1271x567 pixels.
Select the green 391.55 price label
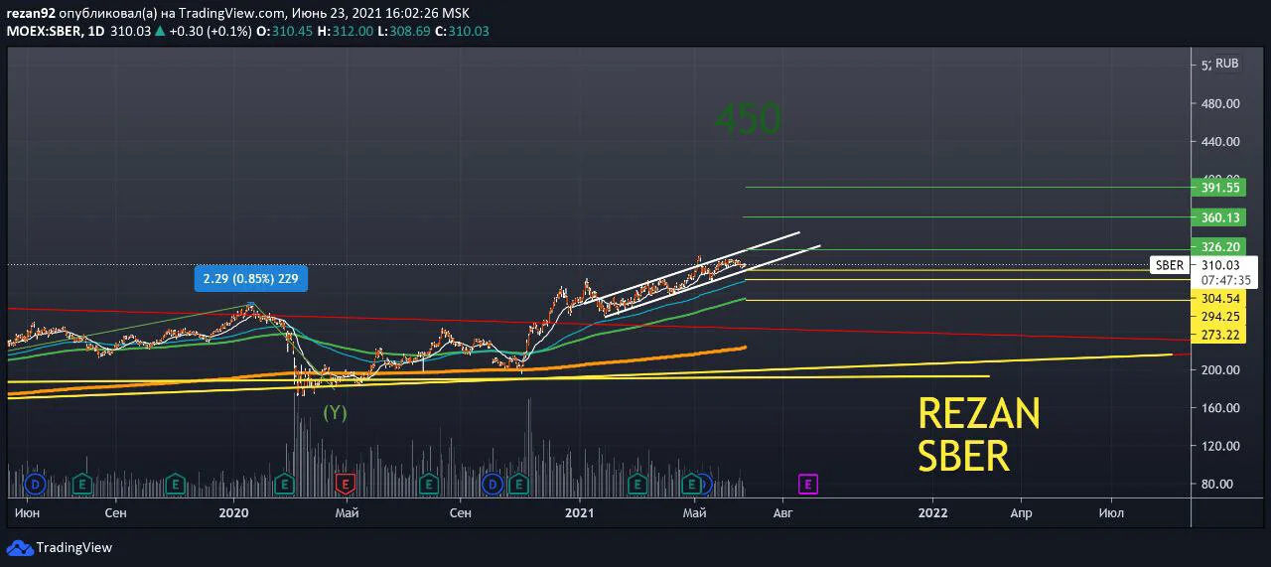pos(1219,187)
